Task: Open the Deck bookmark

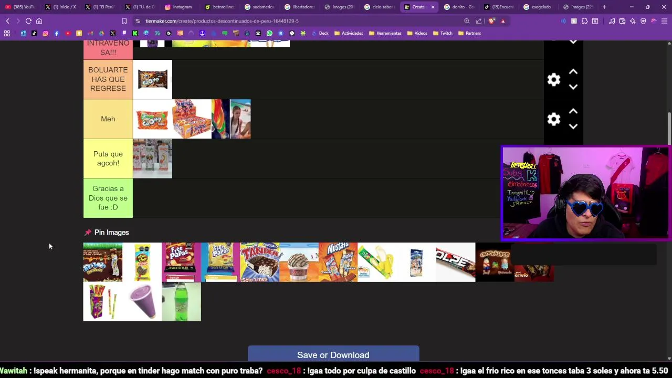Action: (320, 33)
